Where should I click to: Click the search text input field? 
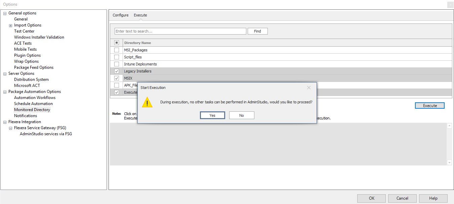pyautogui.click(x=180, y=31)
